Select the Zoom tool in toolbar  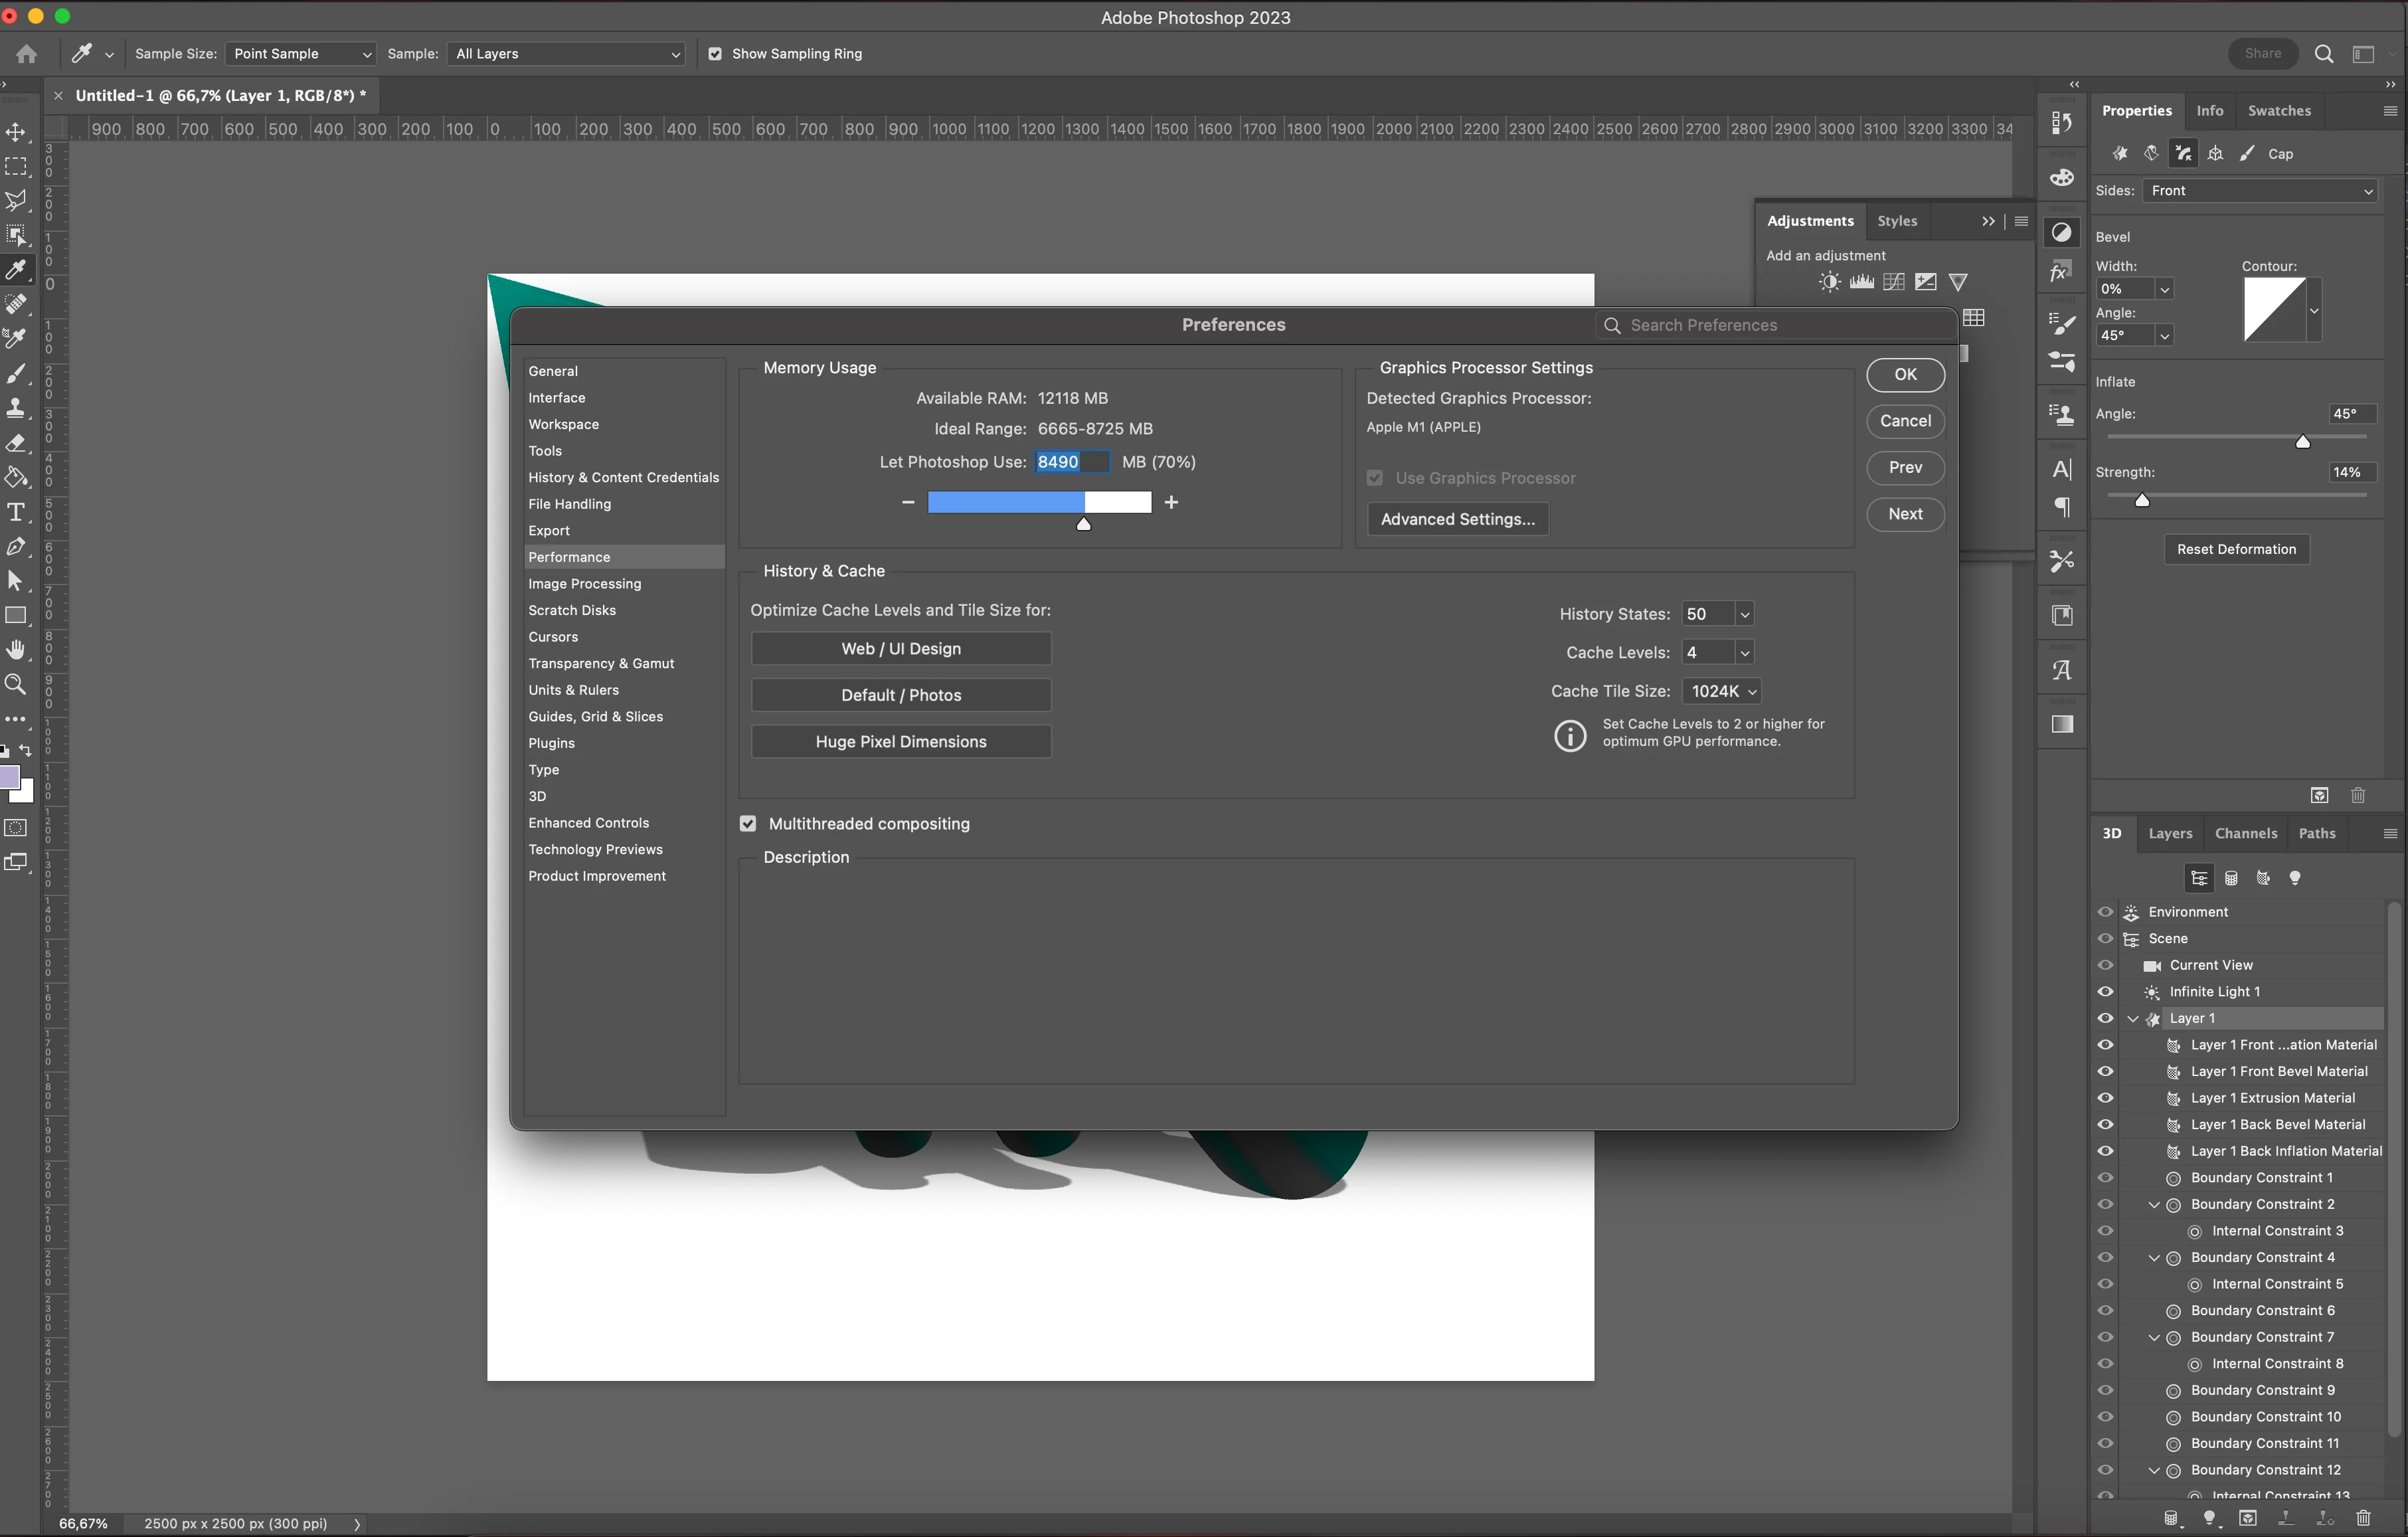coord(16,684)
